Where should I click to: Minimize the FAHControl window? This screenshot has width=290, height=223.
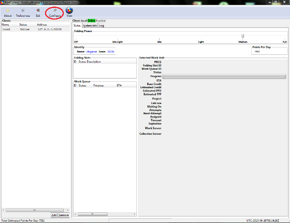270,2
